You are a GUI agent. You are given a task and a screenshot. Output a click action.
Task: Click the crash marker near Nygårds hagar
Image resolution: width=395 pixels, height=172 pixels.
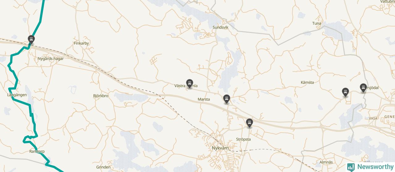[x=31, y=39]
